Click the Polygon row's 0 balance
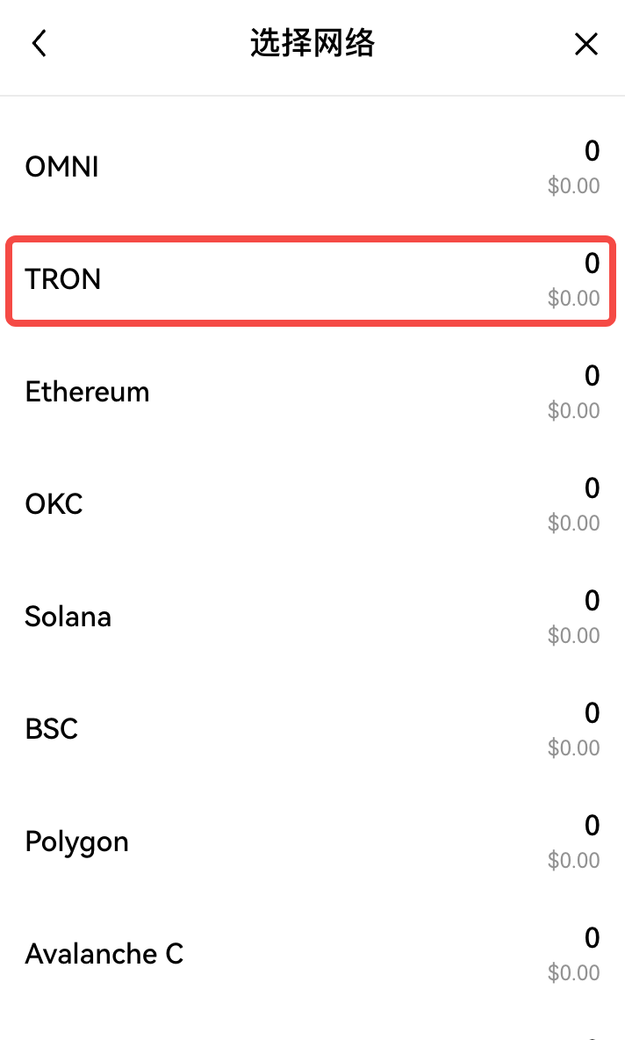This screenshot has height=1040, width=625. coord(592,826)
